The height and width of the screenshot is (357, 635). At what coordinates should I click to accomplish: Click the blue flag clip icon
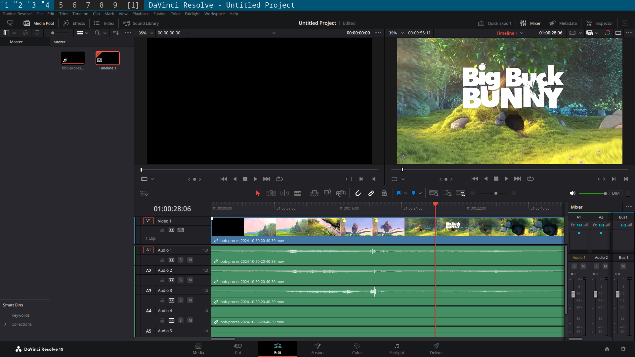(399, 193)
